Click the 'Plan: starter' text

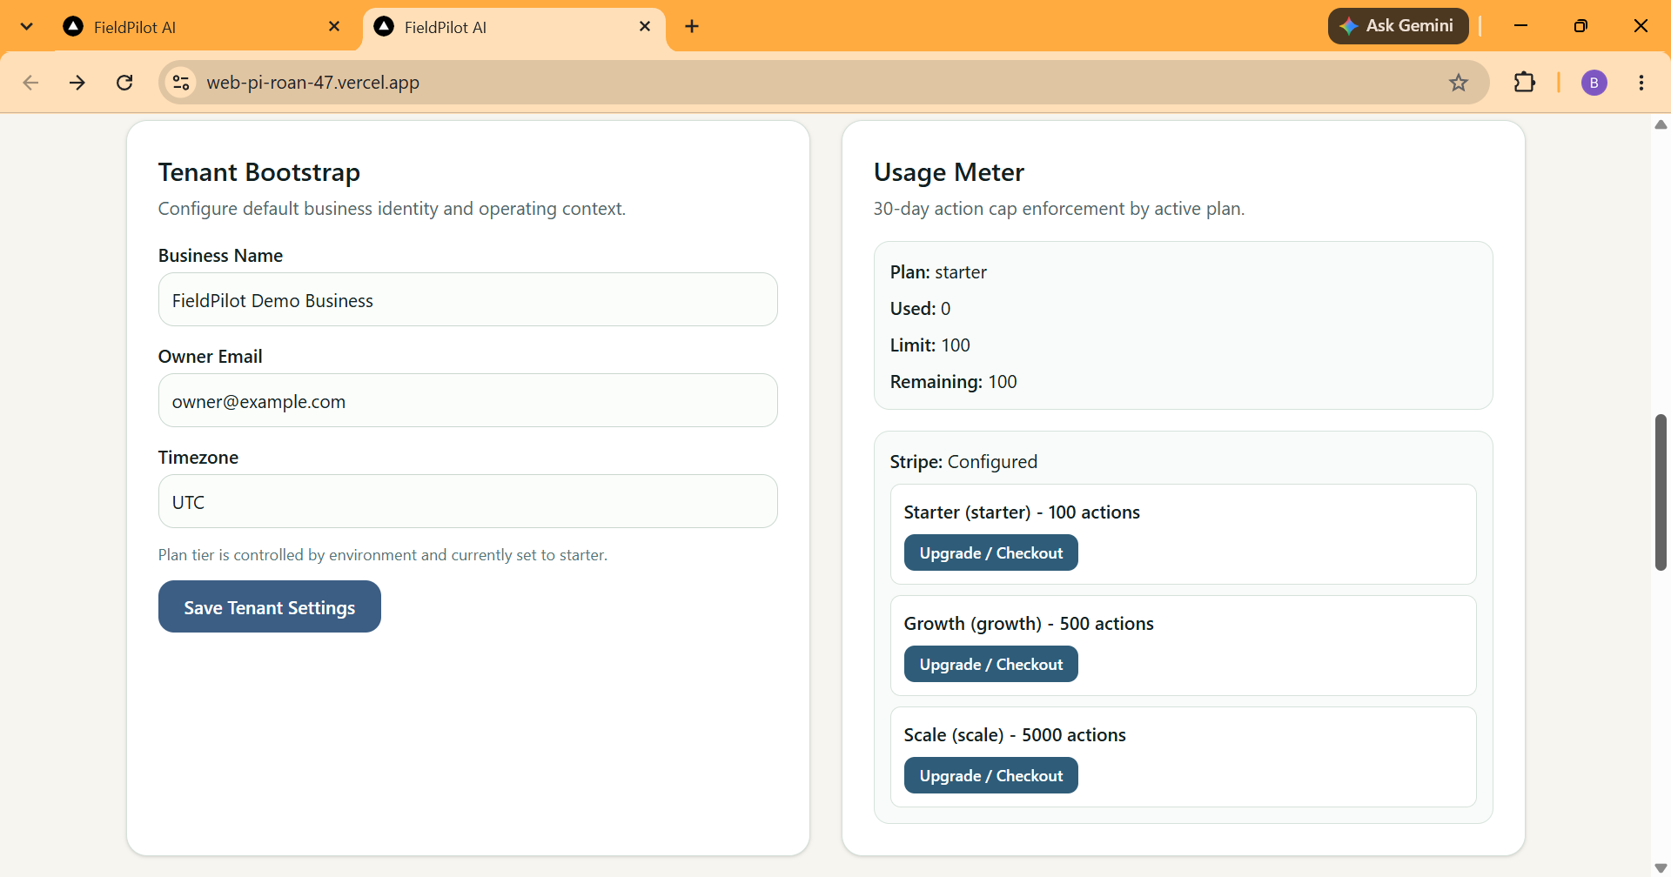tap(938, 272)
